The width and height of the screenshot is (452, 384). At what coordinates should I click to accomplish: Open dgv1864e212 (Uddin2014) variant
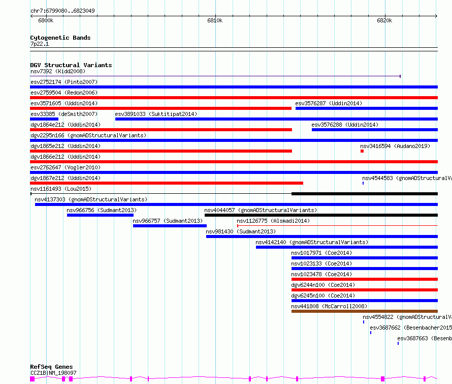66,125
